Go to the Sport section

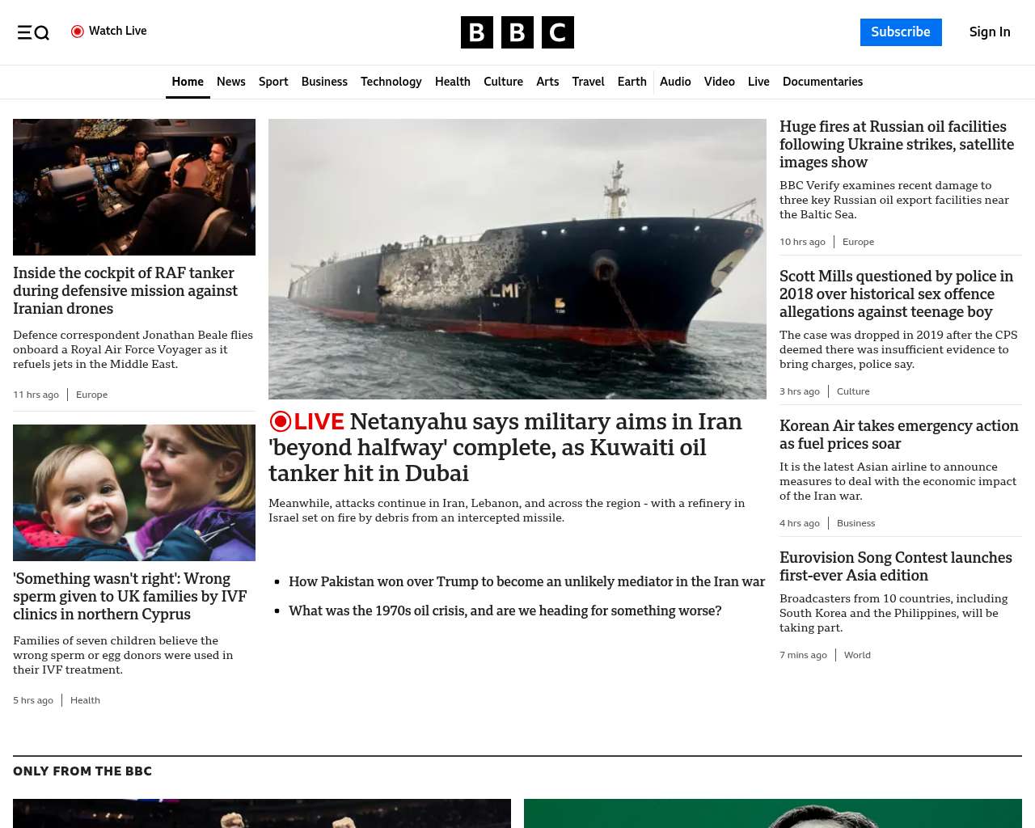coord(273,82)
